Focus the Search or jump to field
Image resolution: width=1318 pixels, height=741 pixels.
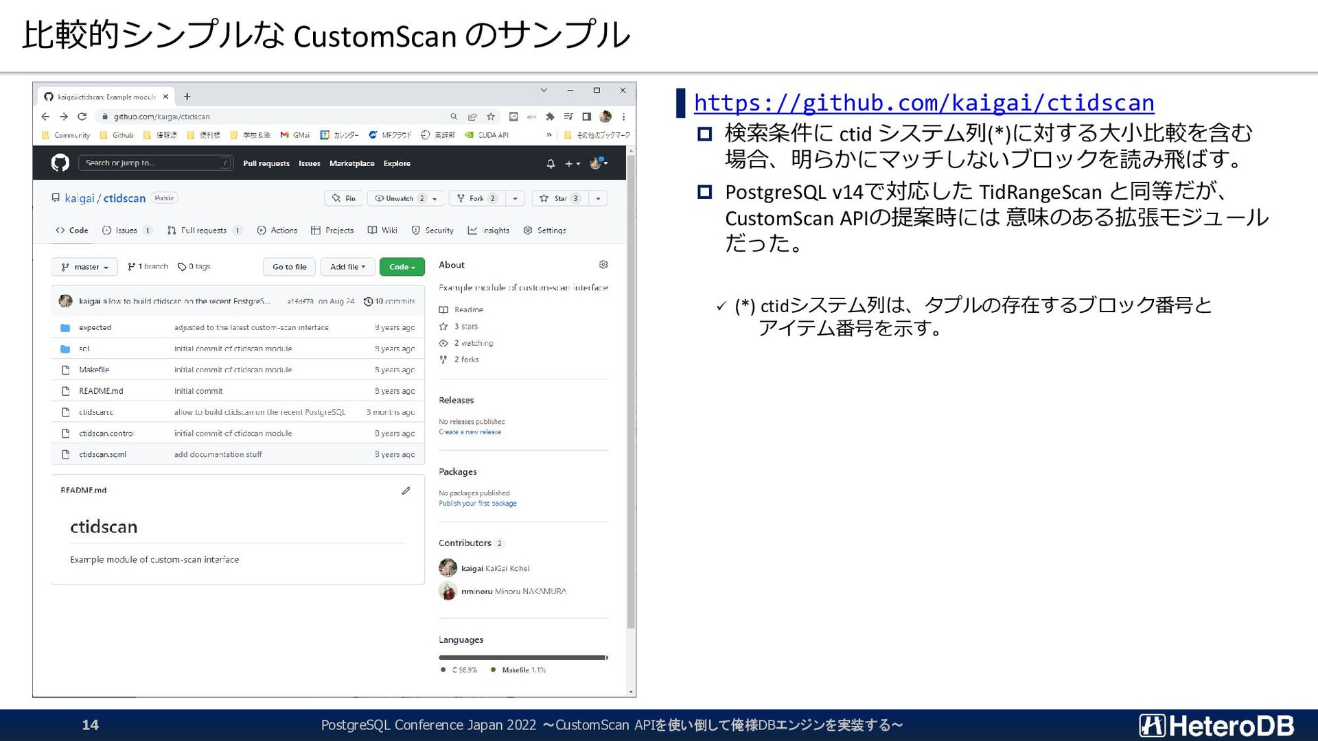tap(157, 163)
